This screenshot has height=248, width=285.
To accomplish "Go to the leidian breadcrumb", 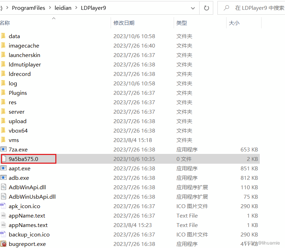I will 63,8.
